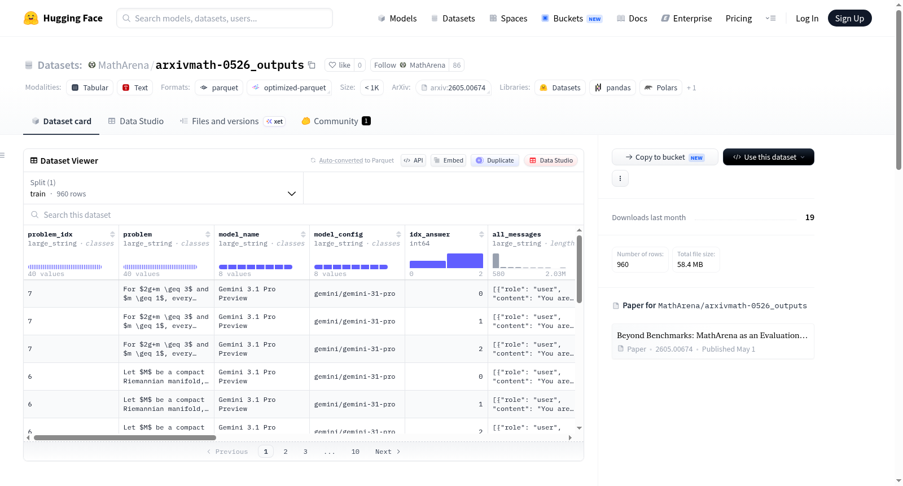
Task: Open the Enterprise nav item
Action: point(686,18)
